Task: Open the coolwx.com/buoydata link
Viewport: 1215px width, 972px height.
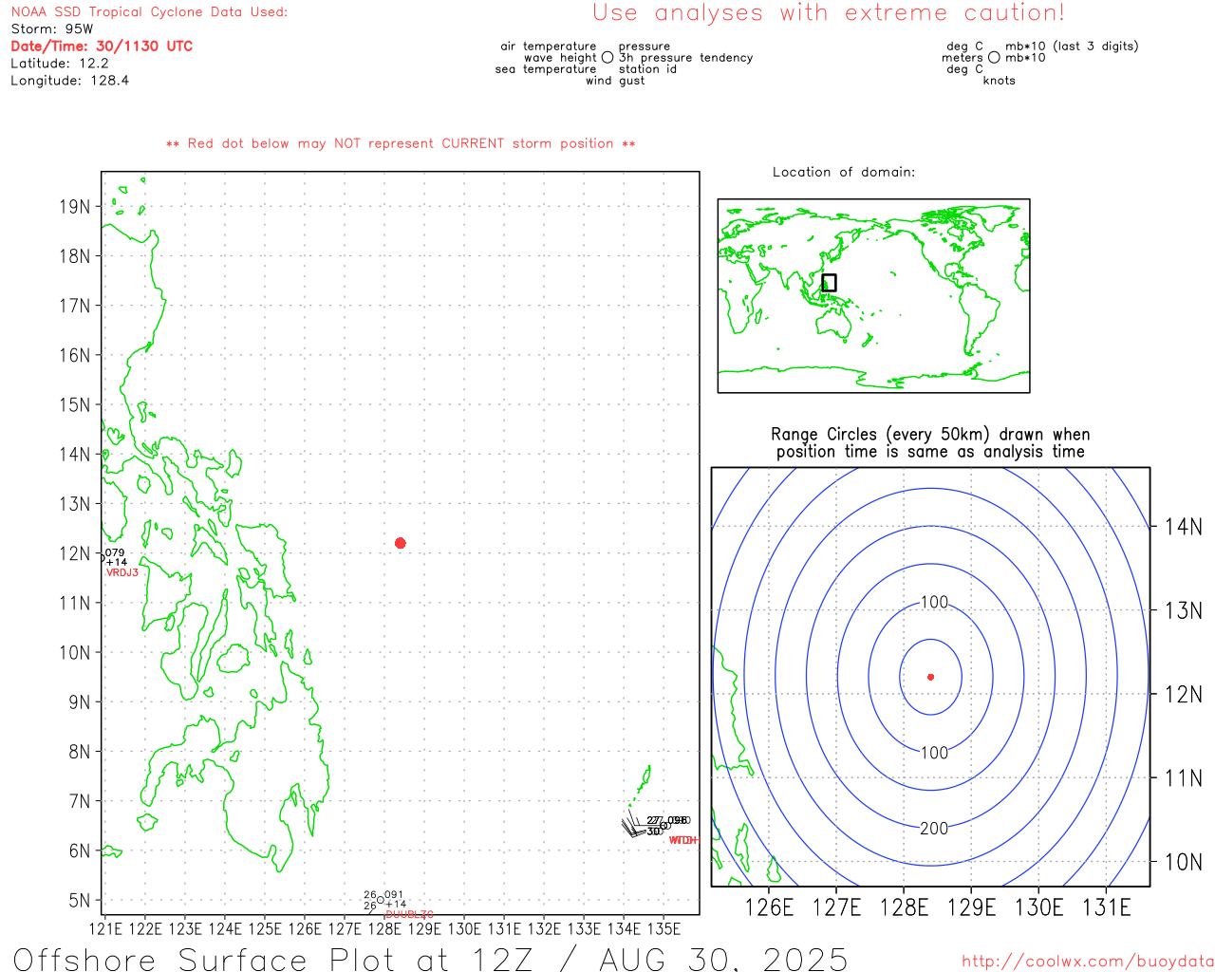Action: [x=1088, y=962]
